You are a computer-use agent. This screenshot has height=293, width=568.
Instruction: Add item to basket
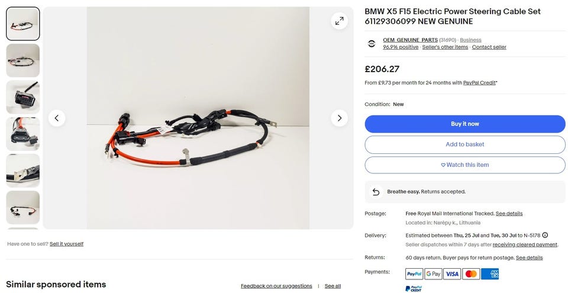pos(465,144)
